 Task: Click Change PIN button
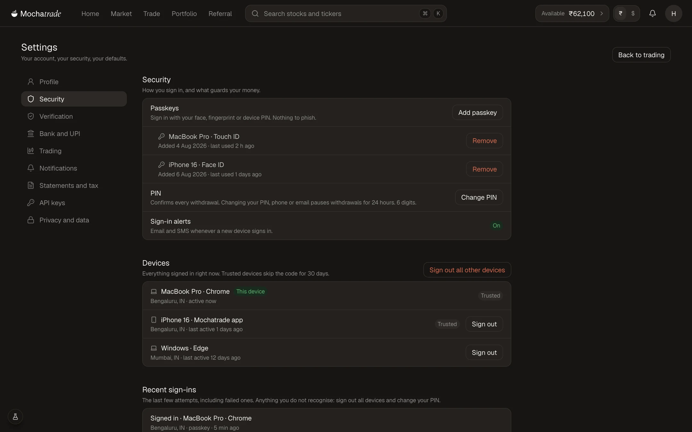[479, 197]
